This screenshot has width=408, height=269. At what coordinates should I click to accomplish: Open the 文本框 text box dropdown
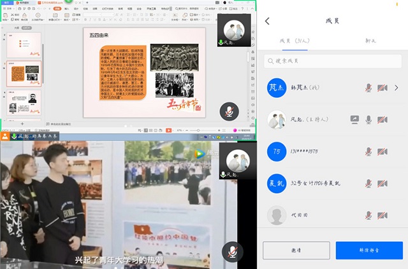coord(175,17)
